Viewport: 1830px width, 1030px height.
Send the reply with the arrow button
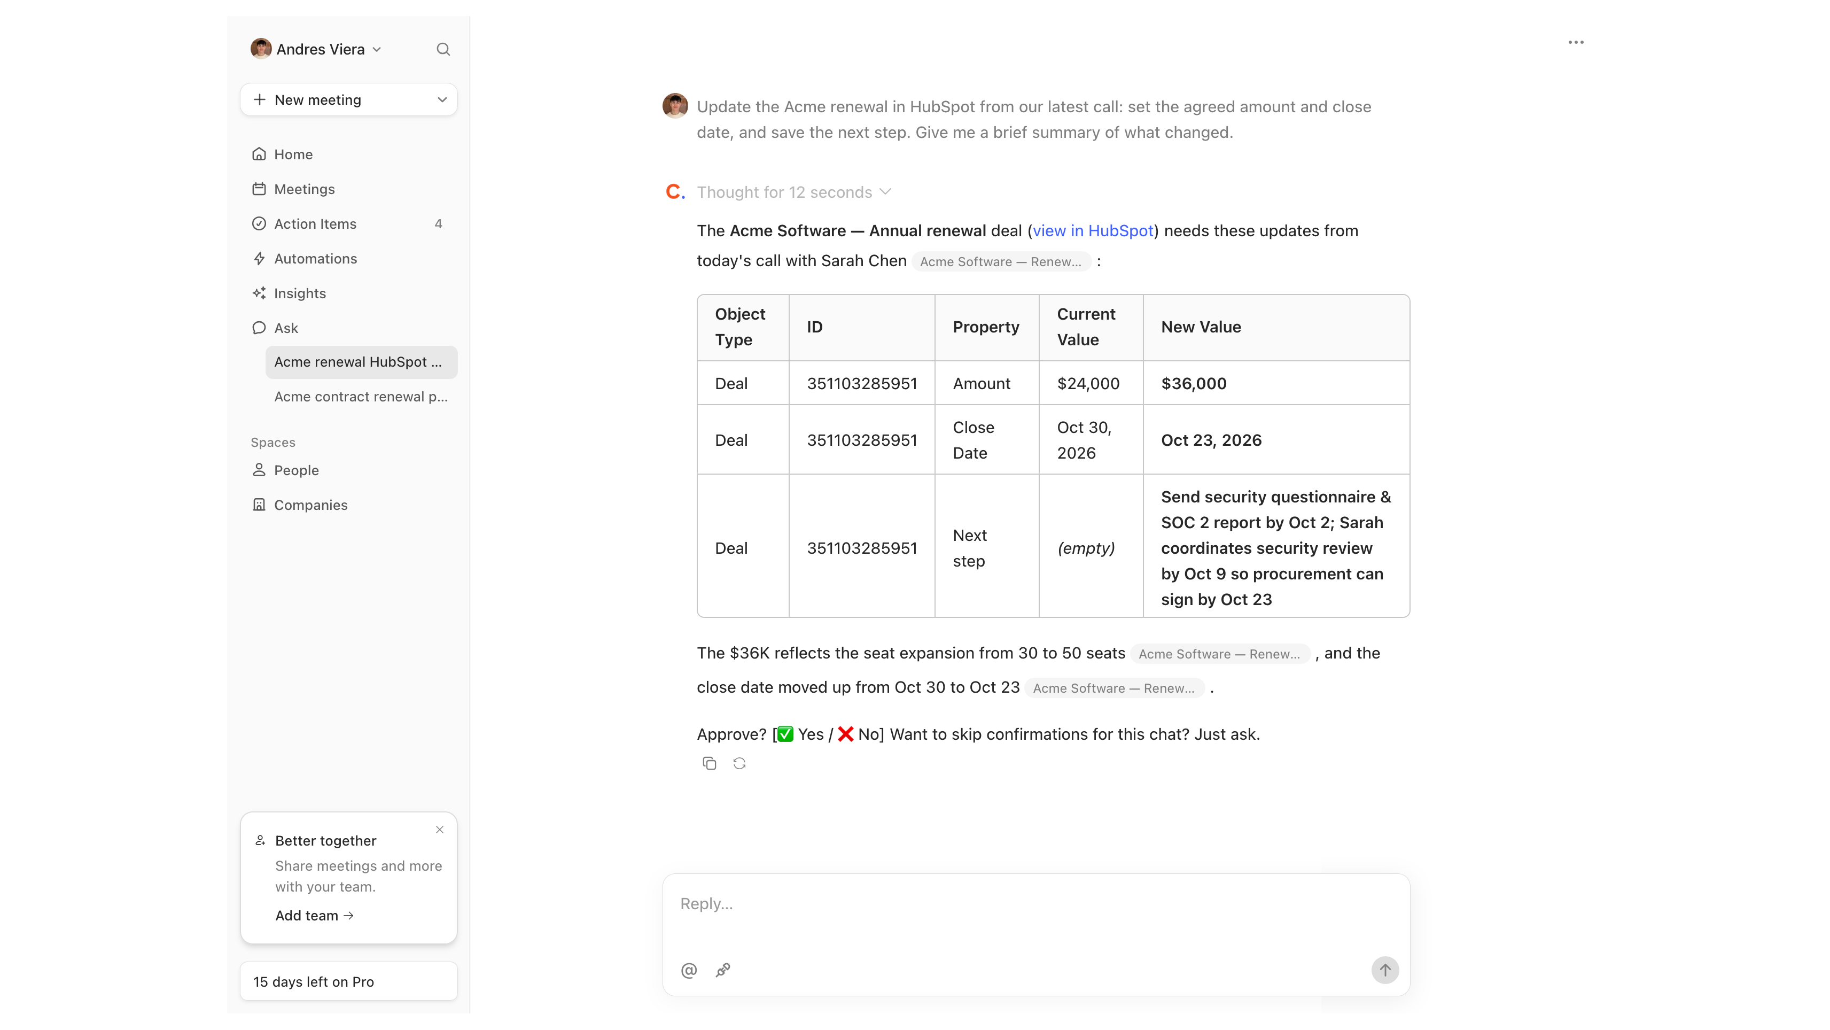tap(1384, 970)
